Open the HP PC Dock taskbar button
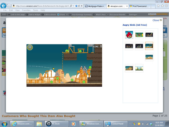 [x=56, y=124]
